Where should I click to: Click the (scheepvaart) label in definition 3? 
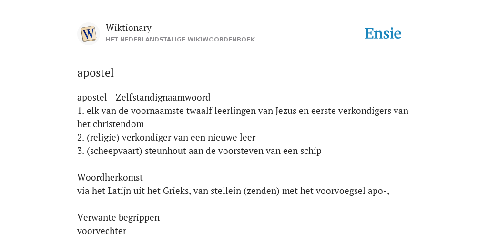(114, 151)
